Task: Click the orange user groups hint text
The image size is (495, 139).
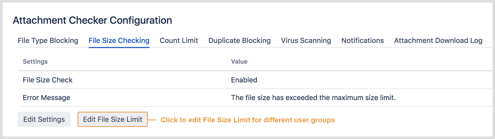Action: [x=247, y=120]
